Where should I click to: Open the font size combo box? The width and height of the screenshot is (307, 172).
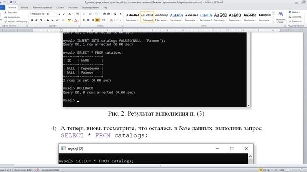(51, 14)
